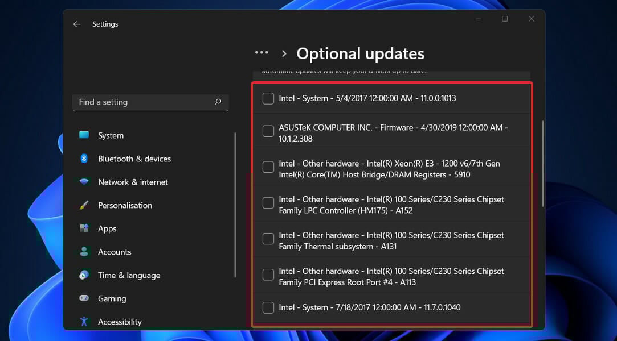
Task: Click text "Family PCI Express Root Port #4 - A113"
Action: [x=347, y=282]
